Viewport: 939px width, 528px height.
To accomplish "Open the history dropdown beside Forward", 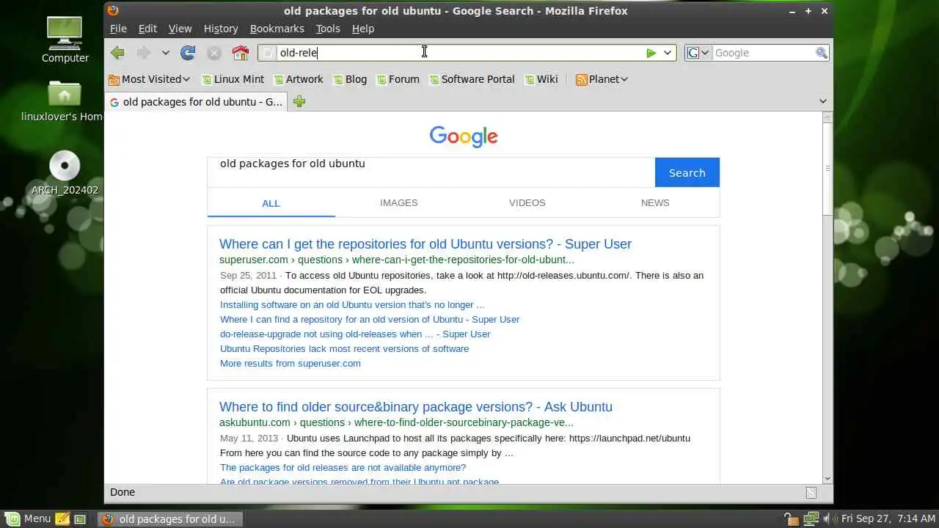I will 166,53.
